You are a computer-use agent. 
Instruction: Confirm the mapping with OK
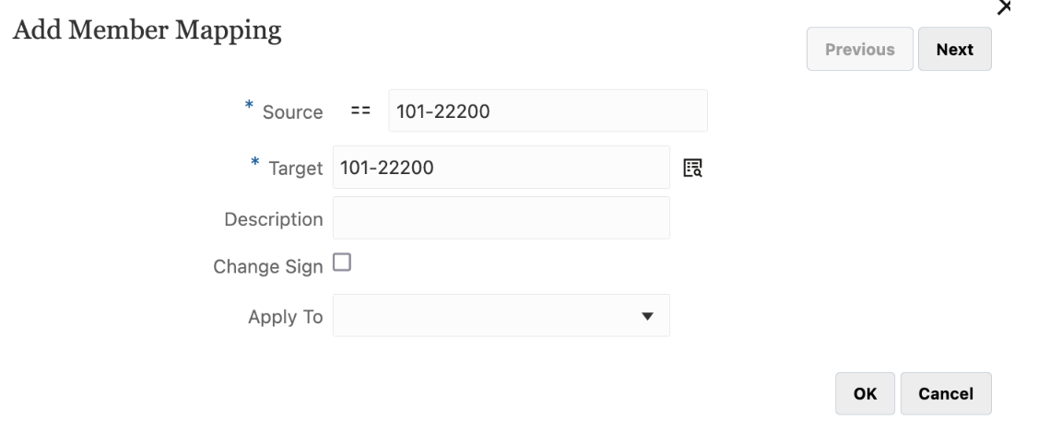tap(865, 393)
